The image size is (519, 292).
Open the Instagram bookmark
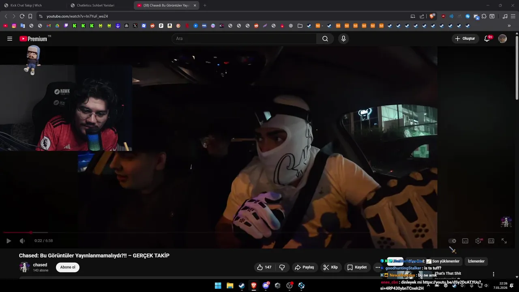(x=14, y=26)
